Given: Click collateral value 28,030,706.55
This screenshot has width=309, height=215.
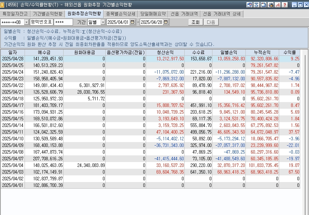Looking at the screenshot, I should tap(85, 92).
